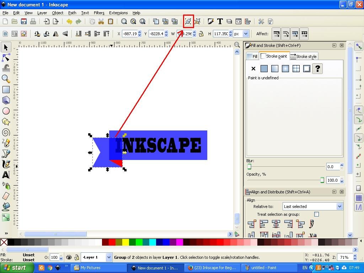This screenshot has height=273, width=364.
Task: Pick the Rectangle tool
Action: click(x=6, y=90)
